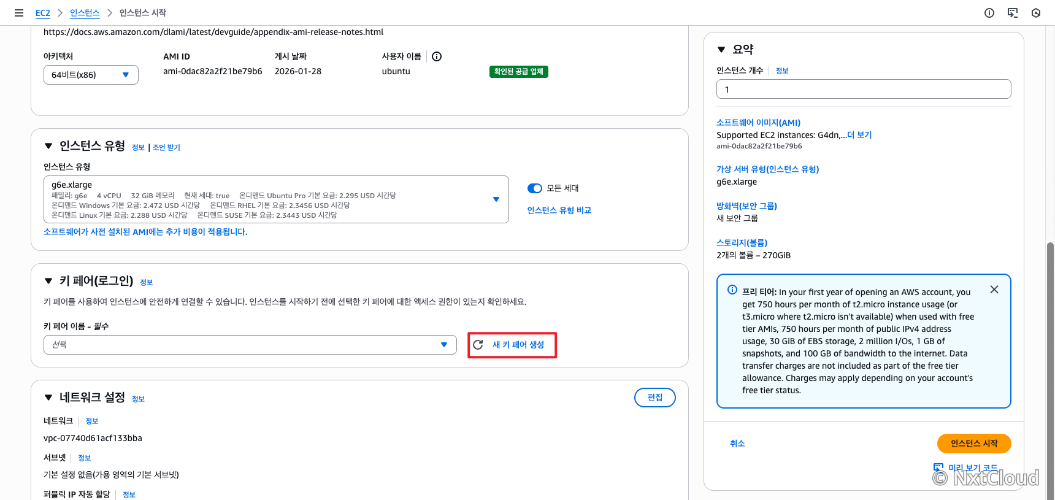Viewport: 1055px width, 500px height.
Task: Click 조언 받기 link
Action: point(166,147)
